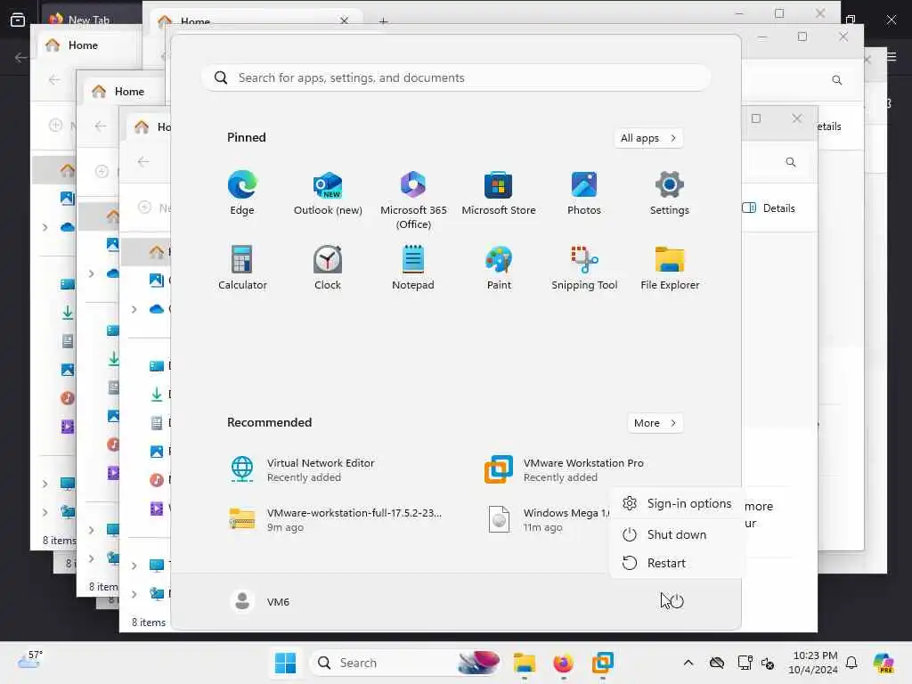
Task: Open the weather widget showing 57°
Action: [x=29, y=660]
